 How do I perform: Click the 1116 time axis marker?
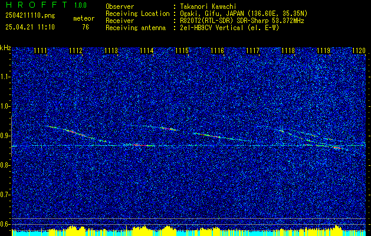(x=218, y=51)
